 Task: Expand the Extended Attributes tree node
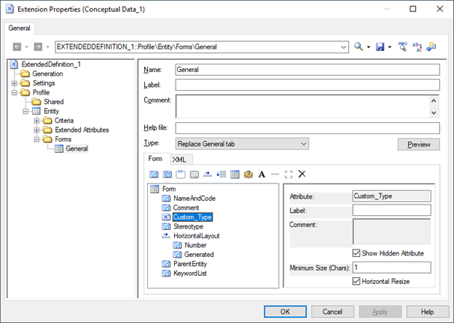tap(37, 130)
